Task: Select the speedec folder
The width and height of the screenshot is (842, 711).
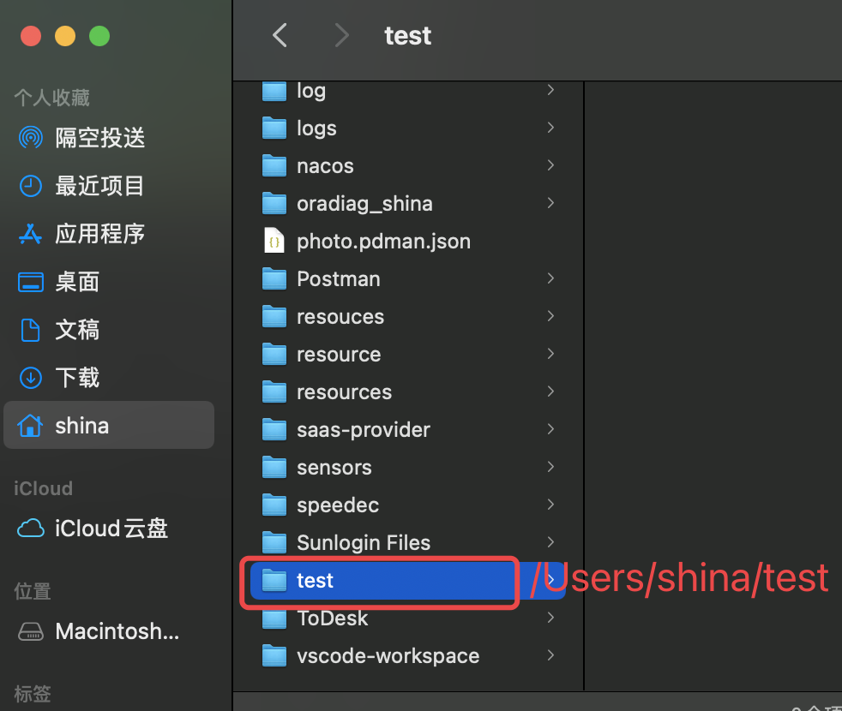Action: click(408, 505)
